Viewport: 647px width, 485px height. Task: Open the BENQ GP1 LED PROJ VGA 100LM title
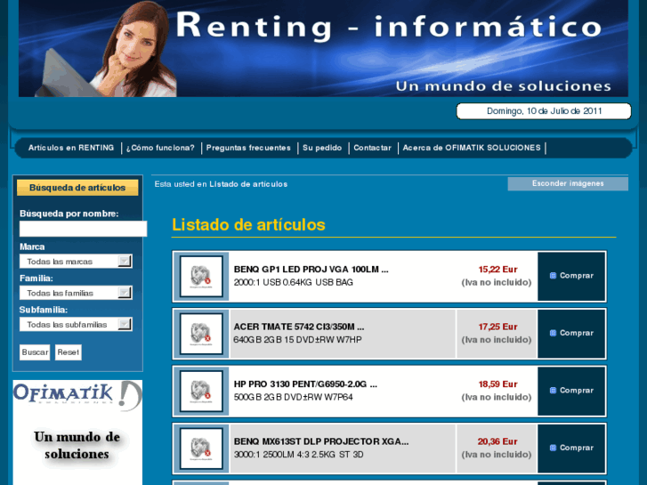tap(311, 270)
